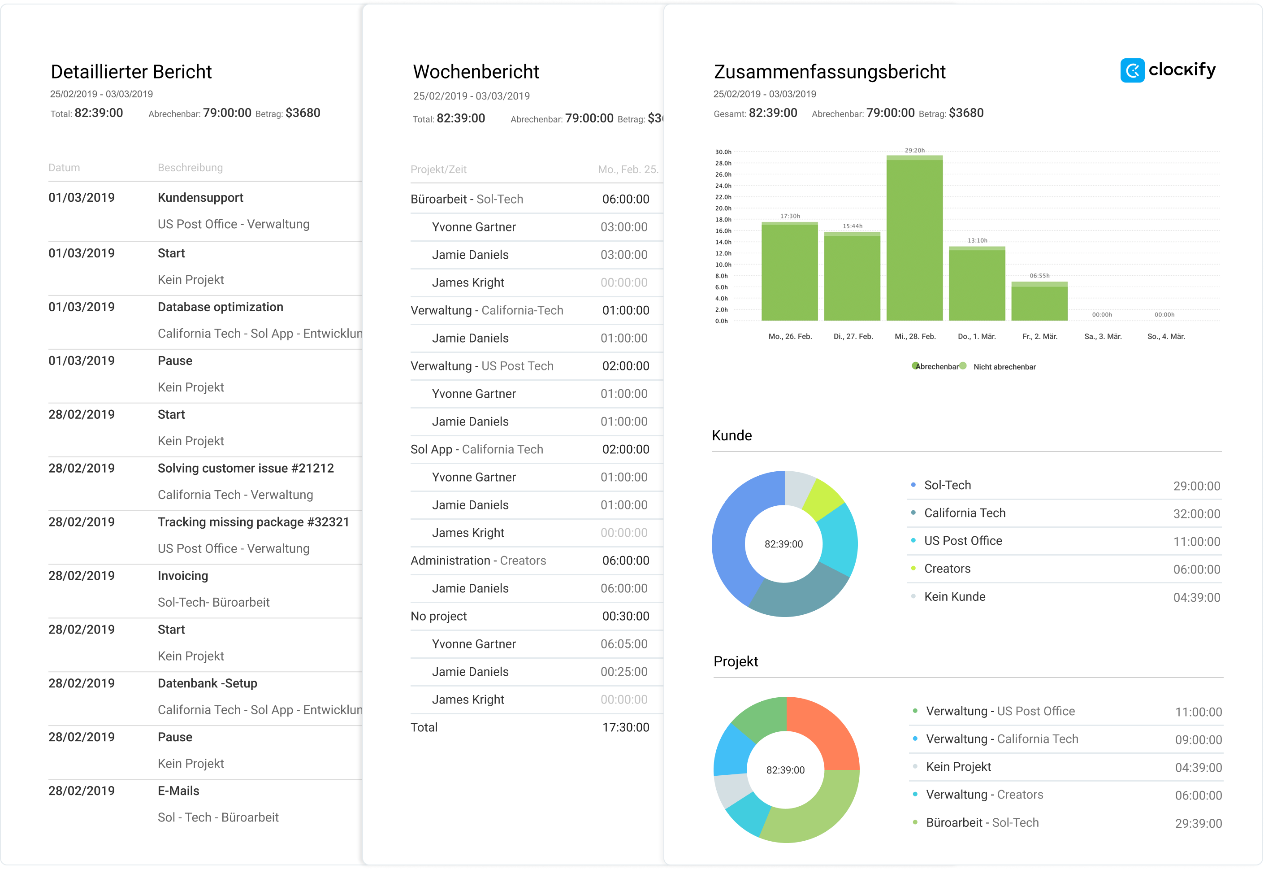The image size is (1264, 869).
Task: Expand the No project row
Action: [438, 617]
